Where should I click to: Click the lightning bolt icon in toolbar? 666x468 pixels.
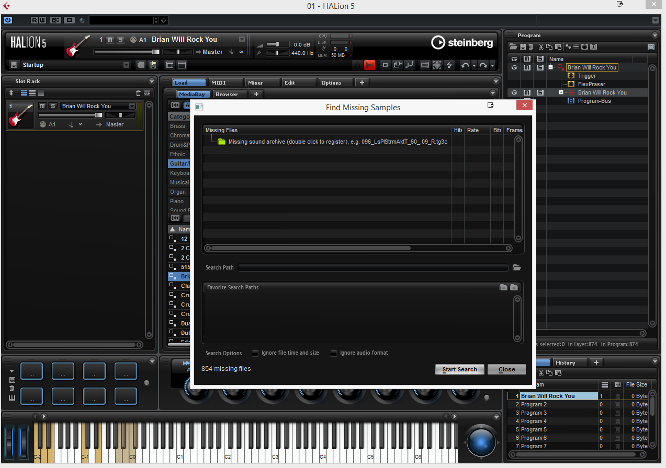tap(449, 65)
